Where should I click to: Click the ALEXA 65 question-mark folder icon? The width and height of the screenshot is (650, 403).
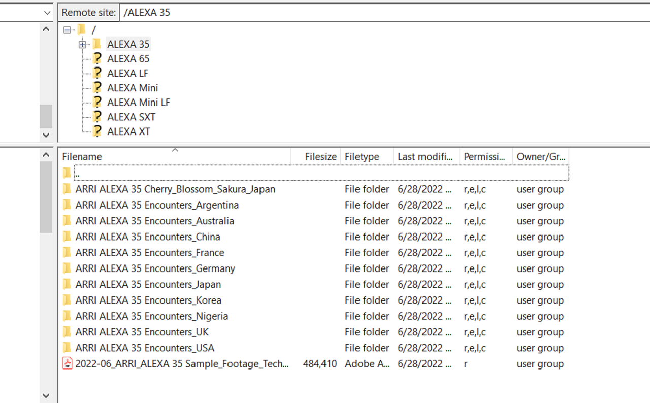click(97, 58)
